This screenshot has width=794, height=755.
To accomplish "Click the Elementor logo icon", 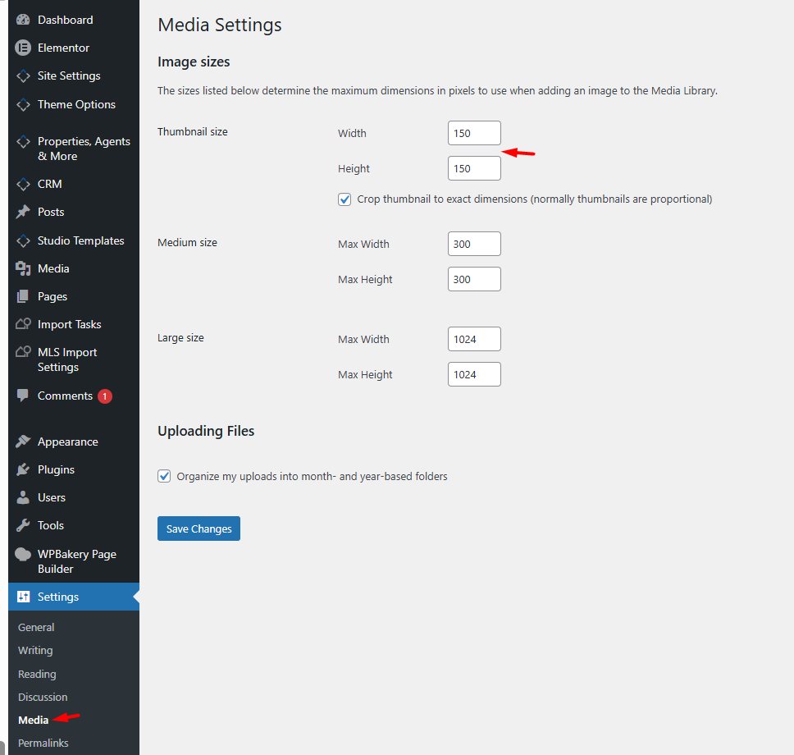I will point(23,48).
